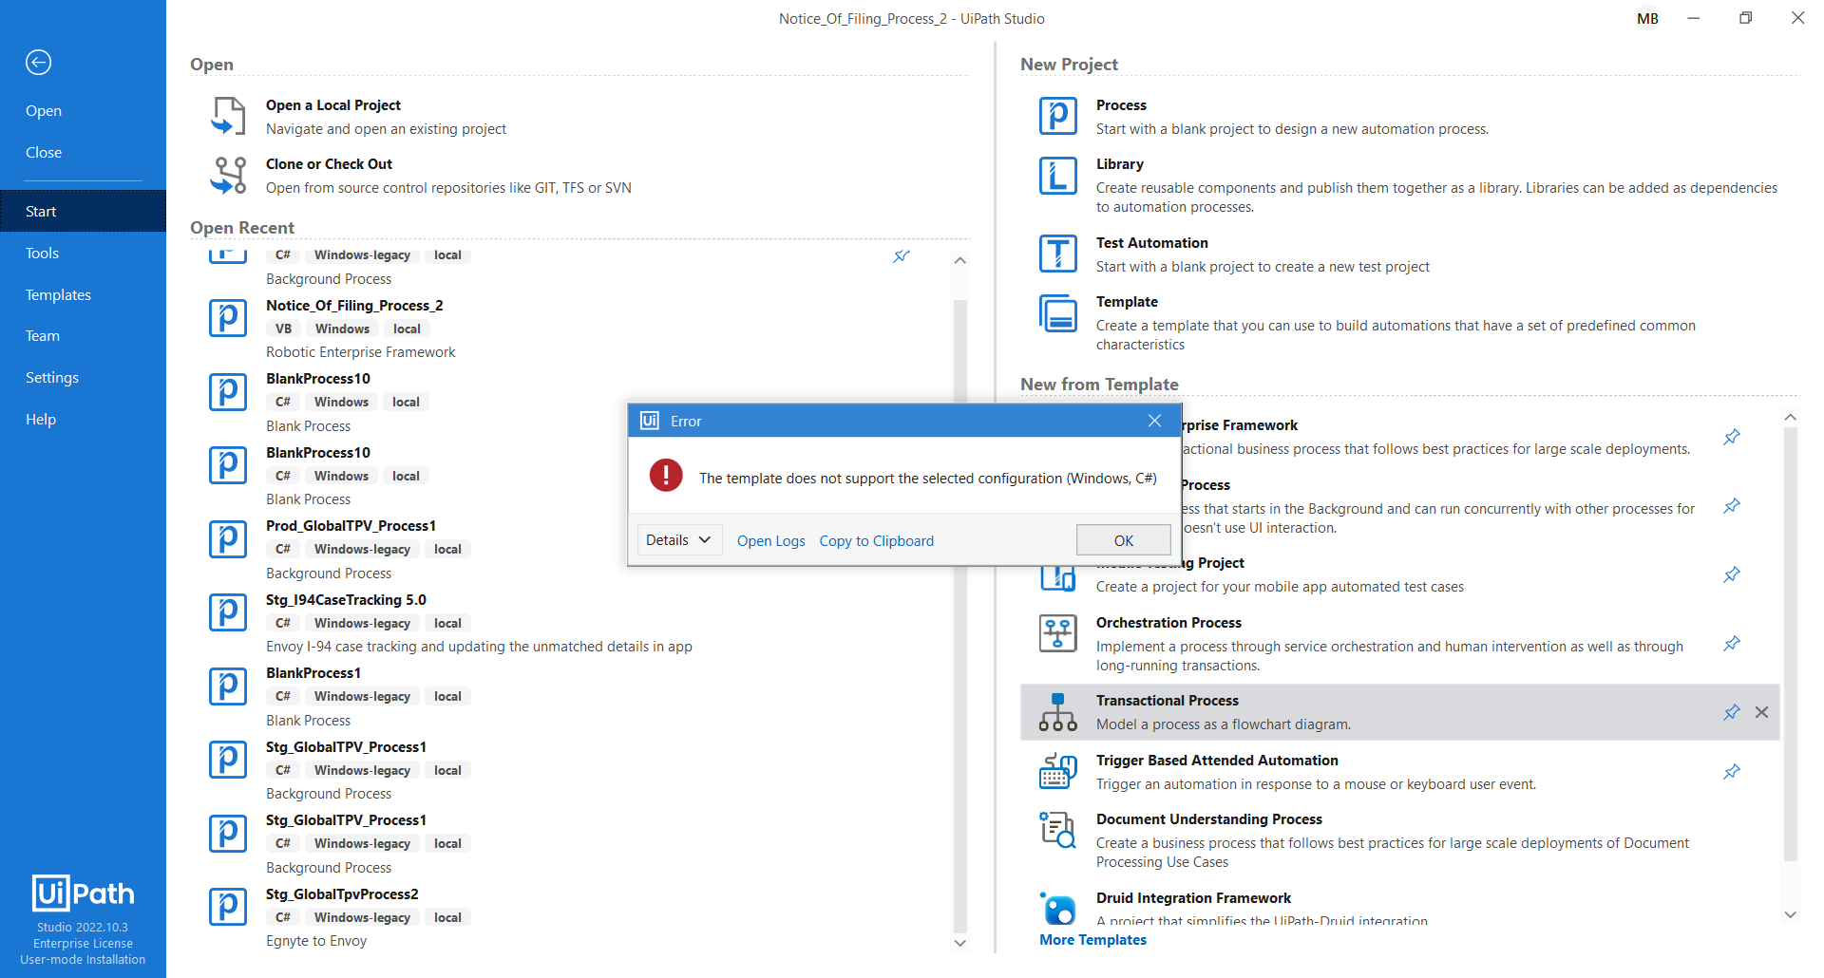Remove Transactional Process template with X icon
This screenshot has width=1824, height=978.
point(1761,712)
